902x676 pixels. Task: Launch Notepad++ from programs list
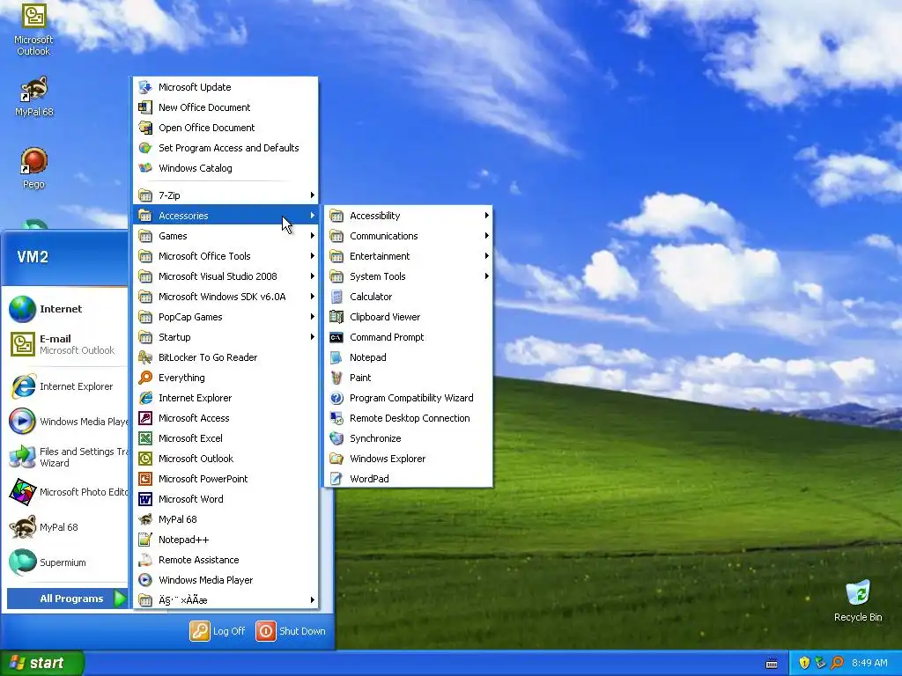(225, 540)
